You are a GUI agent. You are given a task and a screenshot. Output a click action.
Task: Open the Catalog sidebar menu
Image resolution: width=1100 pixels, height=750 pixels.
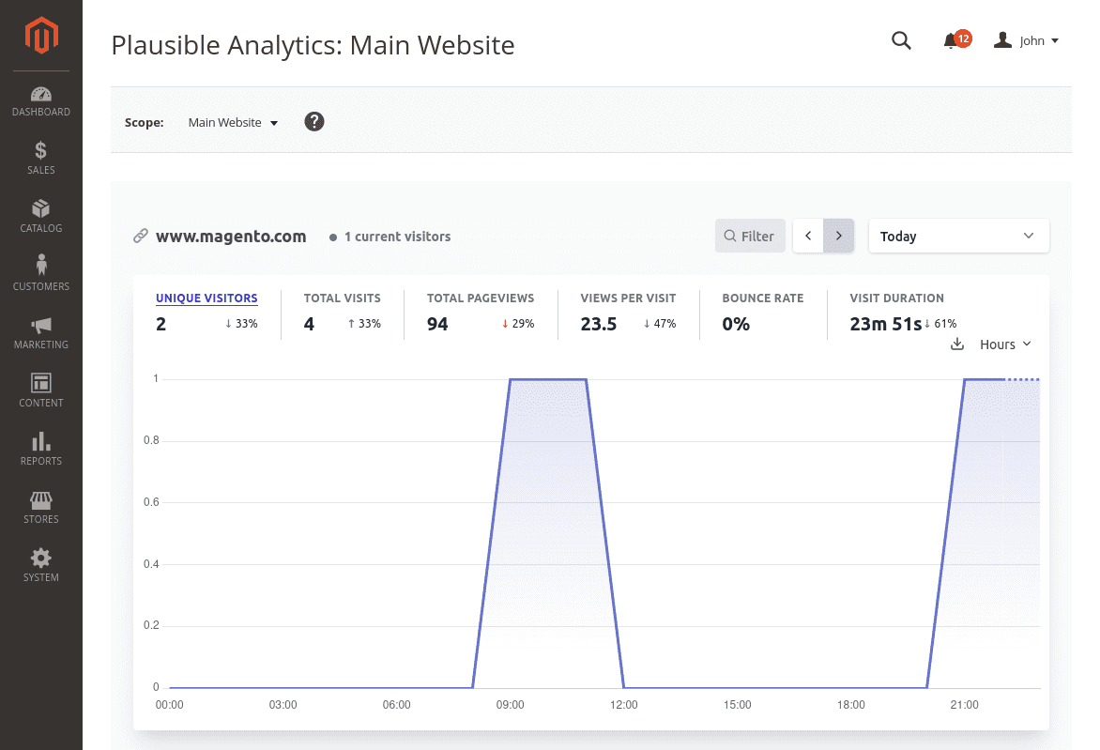click(x=40, y=217)
